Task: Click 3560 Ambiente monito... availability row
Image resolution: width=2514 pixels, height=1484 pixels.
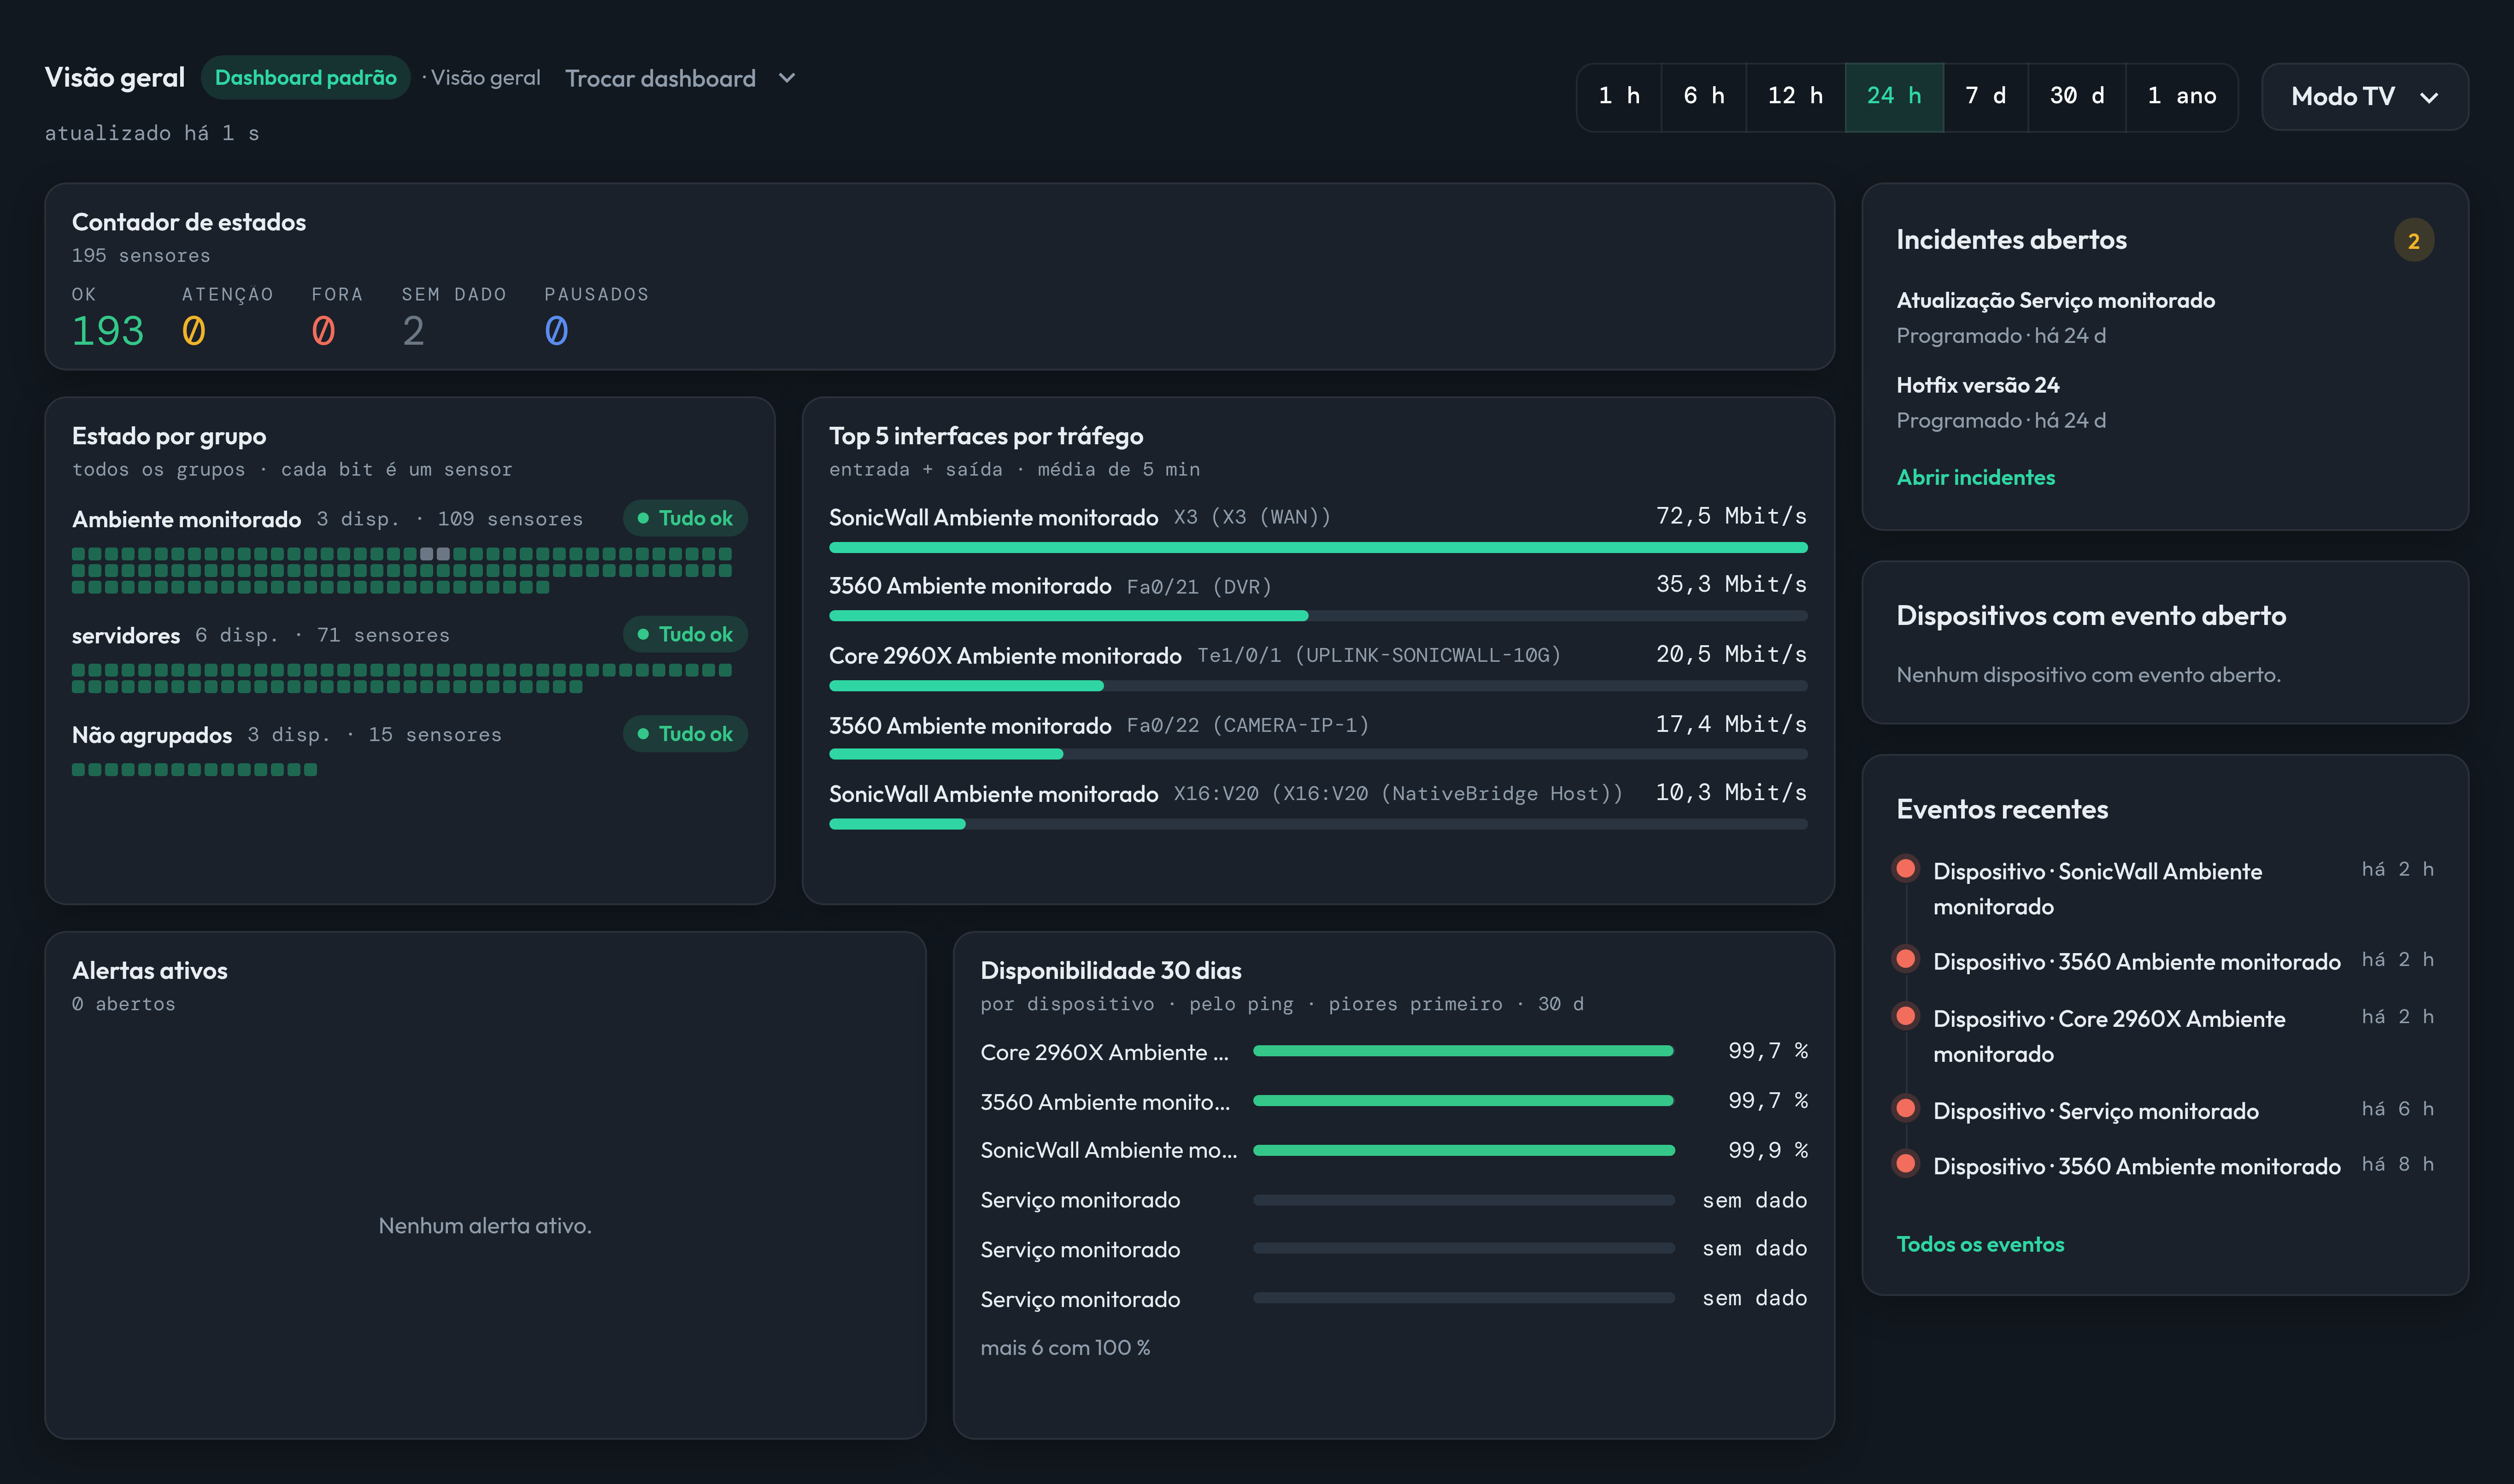Action: tap(1393, 1101)
